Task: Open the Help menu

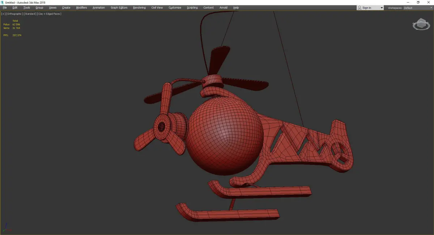Action: (x=236, y=8)
